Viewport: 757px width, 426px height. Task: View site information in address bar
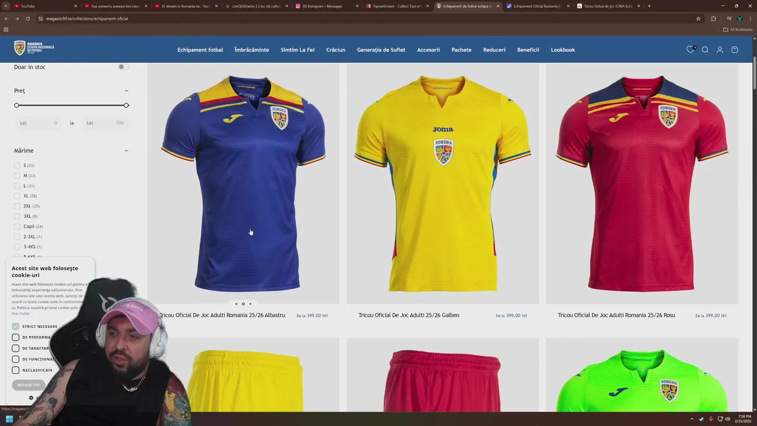point(40,18)
